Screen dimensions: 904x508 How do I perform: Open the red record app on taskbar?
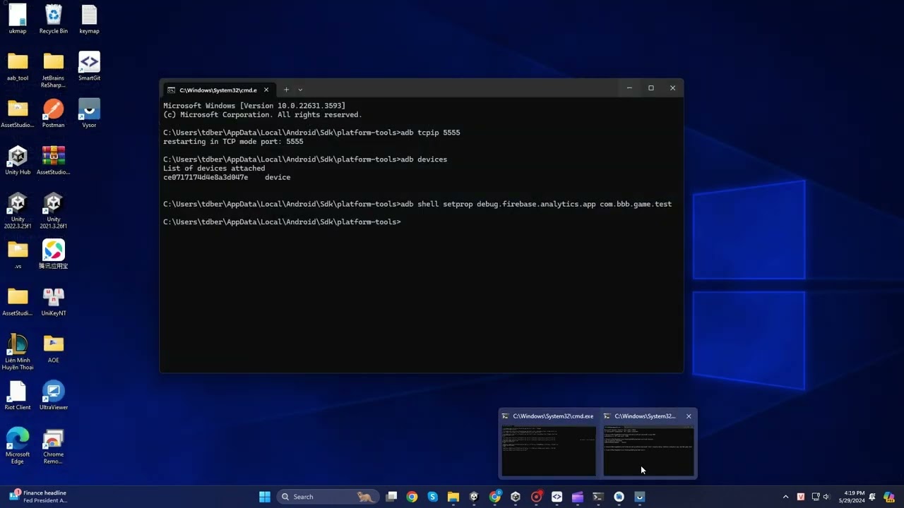(x=536, y=497)
